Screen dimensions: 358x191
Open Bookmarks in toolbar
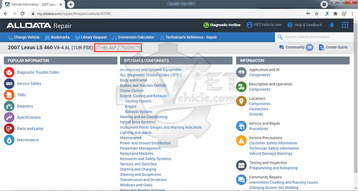point(57,37)
